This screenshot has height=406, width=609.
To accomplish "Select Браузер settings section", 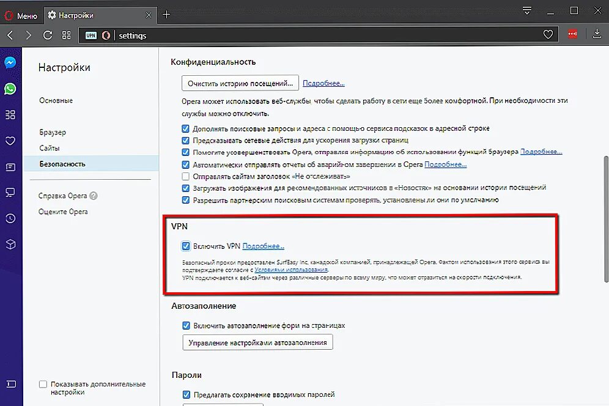I will pyautogui.click(x=53, y=132).
